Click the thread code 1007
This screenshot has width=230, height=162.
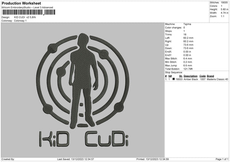203,79
